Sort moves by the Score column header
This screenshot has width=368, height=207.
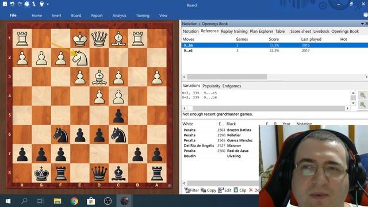(274, 39)
